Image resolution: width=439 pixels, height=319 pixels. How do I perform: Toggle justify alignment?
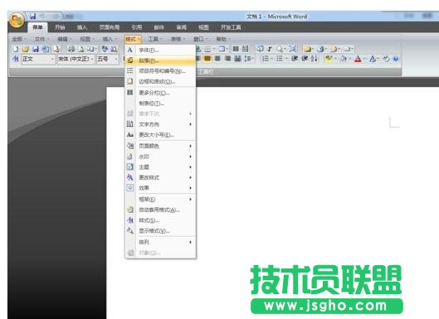click(228, 59)
